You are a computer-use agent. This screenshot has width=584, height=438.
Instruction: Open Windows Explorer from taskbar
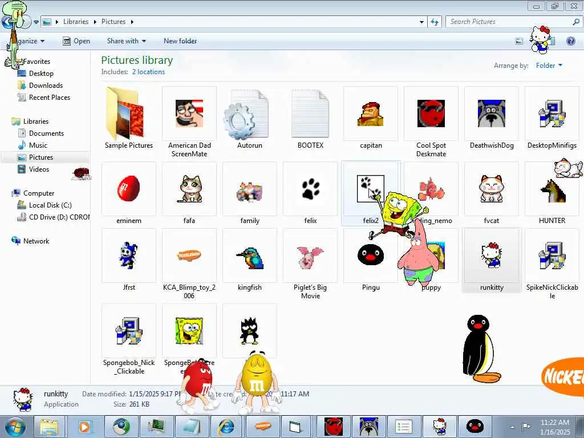49,427
